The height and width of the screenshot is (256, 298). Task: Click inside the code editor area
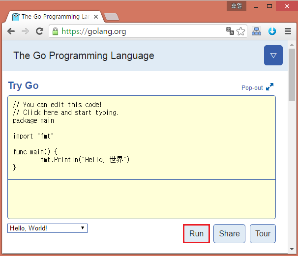tap(142, 138)
